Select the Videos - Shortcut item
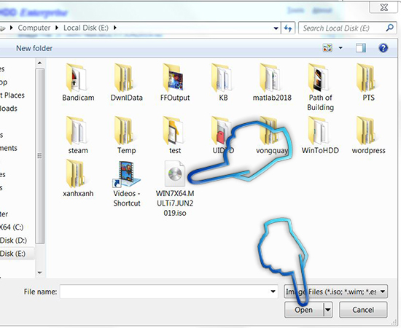Viewport: 401px width, 328px height. click(127, 184)
